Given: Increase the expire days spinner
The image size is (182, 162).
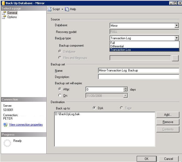Looking at the screenshot, I should click(126, 88).
